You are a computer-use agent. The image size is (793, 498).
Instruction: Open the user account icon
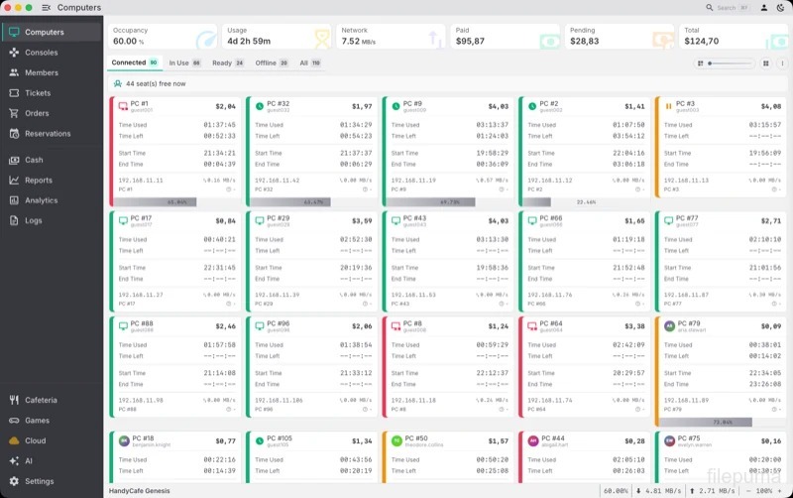click(764, 8)
